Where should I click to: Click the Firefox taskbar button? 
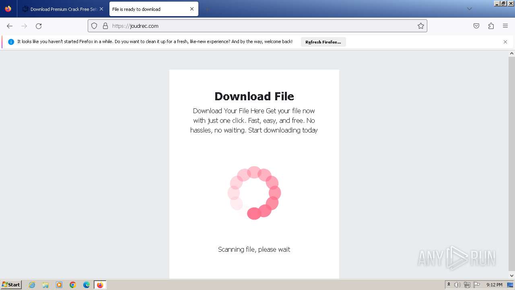[100, 285]
